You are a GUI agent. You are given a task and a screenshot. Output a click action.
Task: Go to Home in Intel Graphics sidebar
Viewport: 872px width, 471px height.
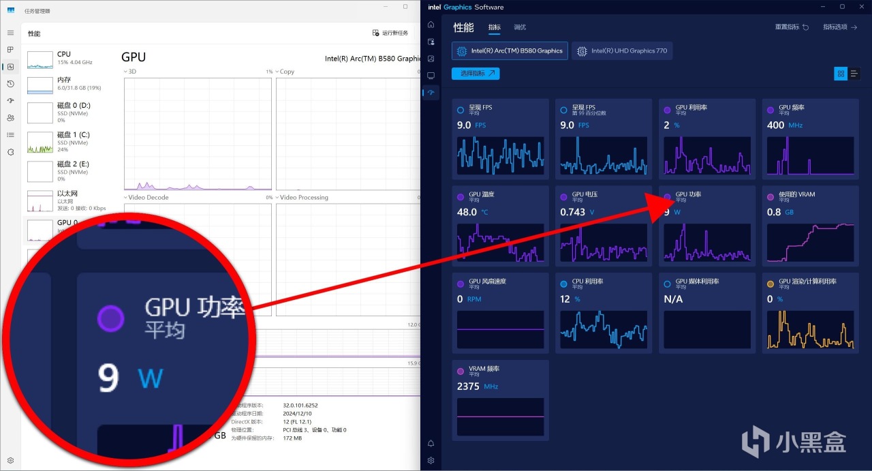click(431, 25)
